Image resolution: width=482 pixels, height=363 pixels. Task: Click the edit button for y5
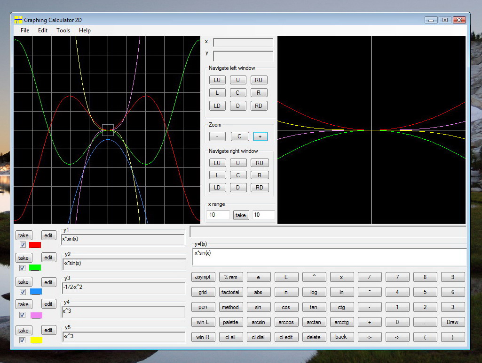[x=48, y=330]
